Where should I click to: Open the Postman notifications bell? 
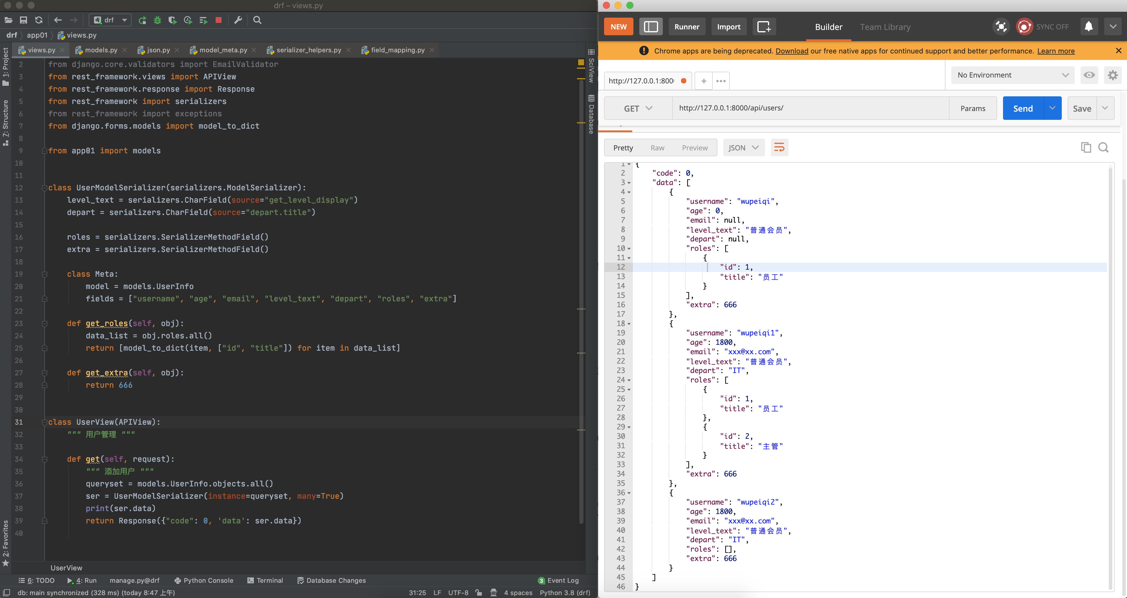click(x=1089, y=27)
